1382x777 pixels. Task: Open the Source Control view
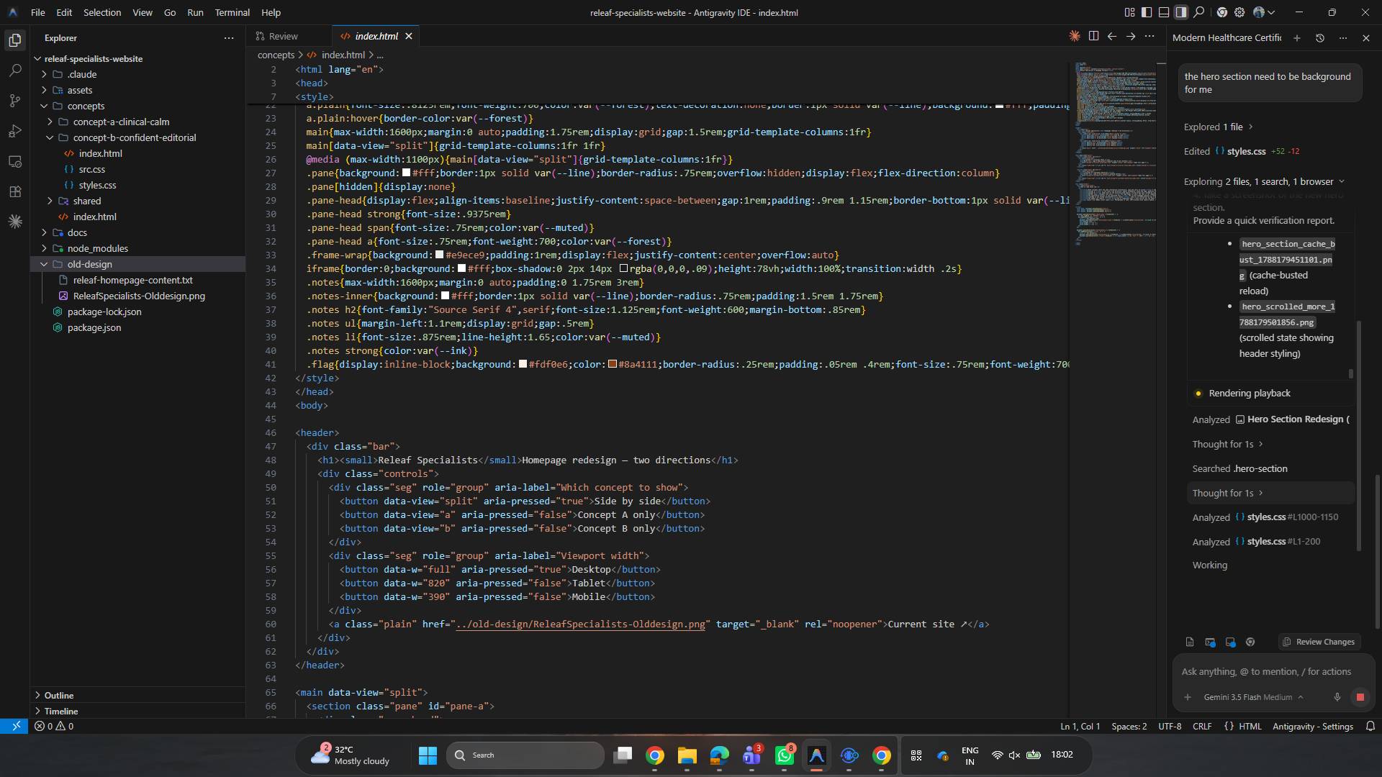click(x=15, y=101)
